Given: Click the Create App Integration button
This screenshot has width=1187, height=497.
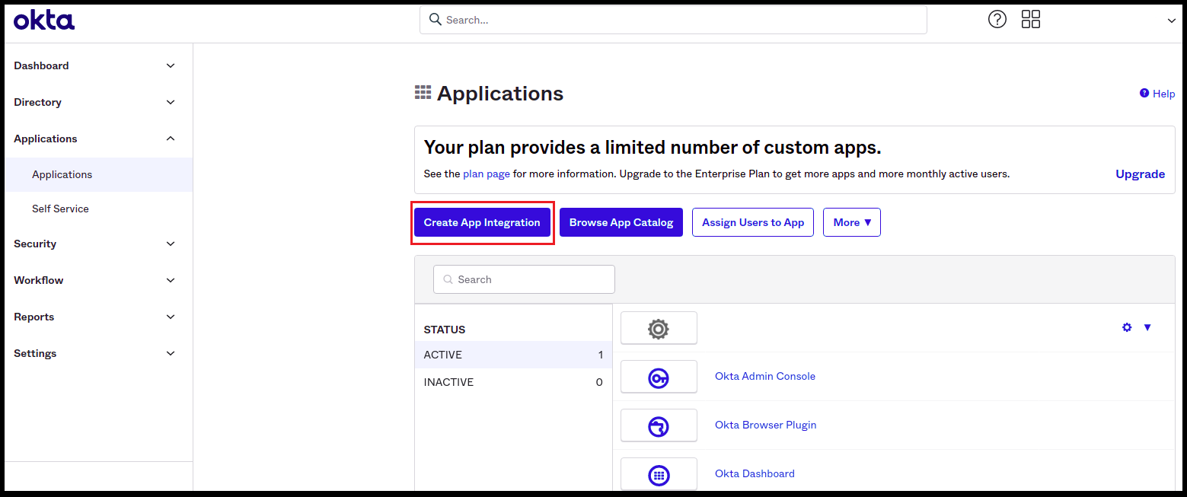Looking at the screenshot, I should point(482,222).
